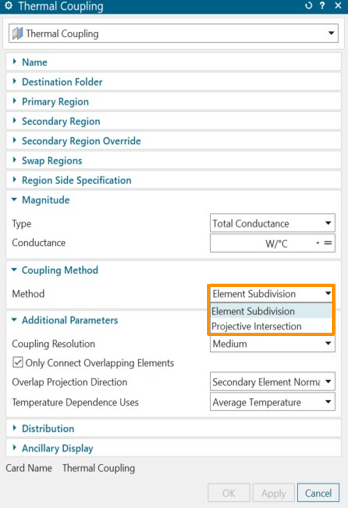Open the Thermal Coupling type dropdown
The image size is (348, 508).
click(x=331, y=33)
